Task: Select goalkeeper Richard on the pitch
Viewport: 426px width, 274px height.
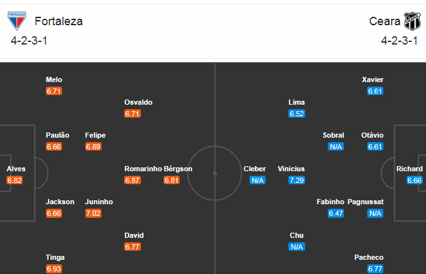Action: (x=410, y=169)
